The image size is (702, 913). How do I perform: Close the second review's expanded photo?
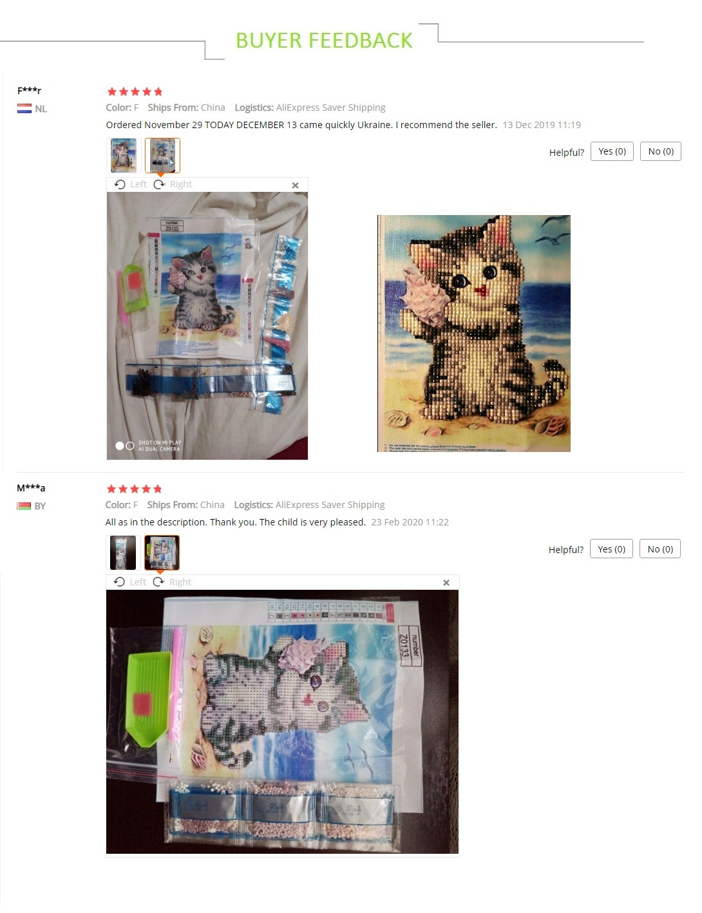(446, 583)
